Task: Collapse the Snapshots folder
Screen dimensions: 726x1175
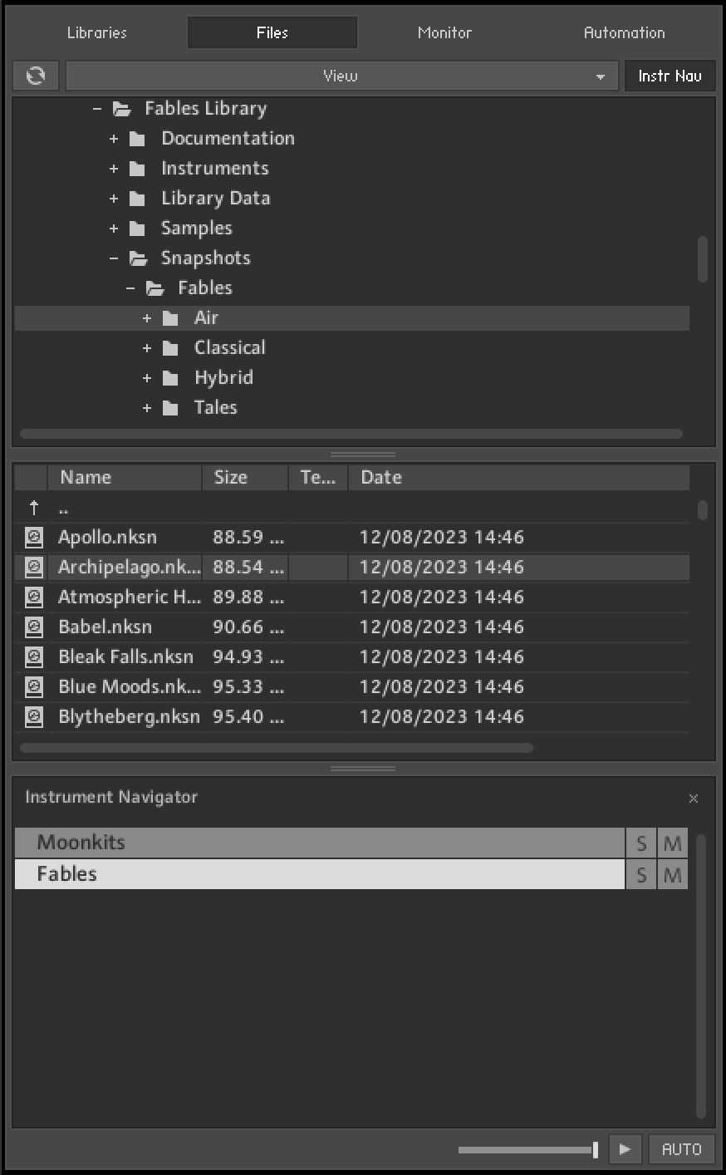Action: pyautogui.click(x=114, y=258)
